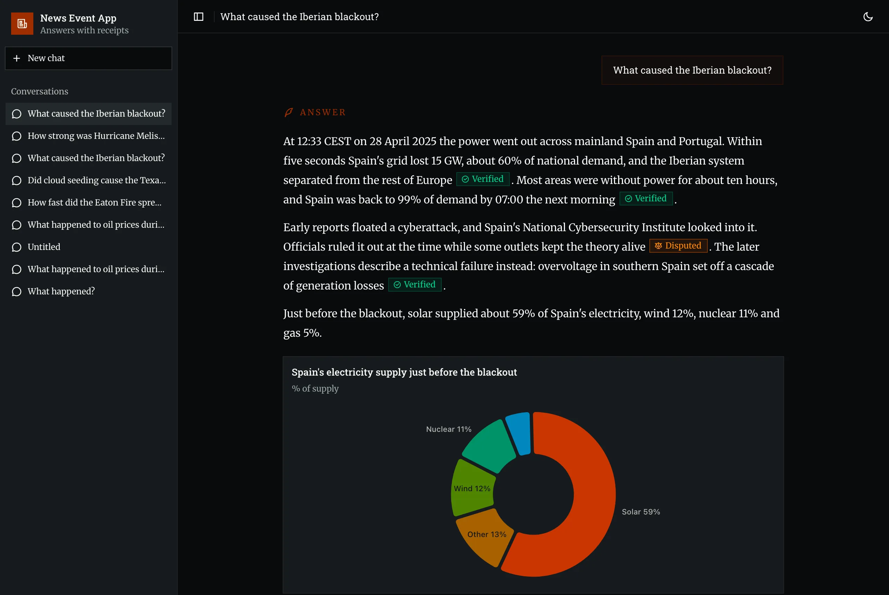Click Verified badge after 'next morning'
This screenshot has width=889, height=595.
click(x=646, y=199)
